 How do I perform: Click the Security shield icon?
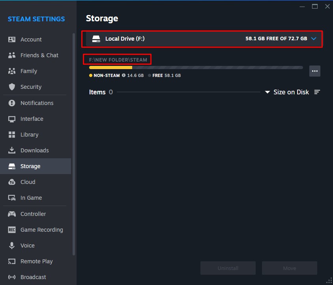point(12,87)
